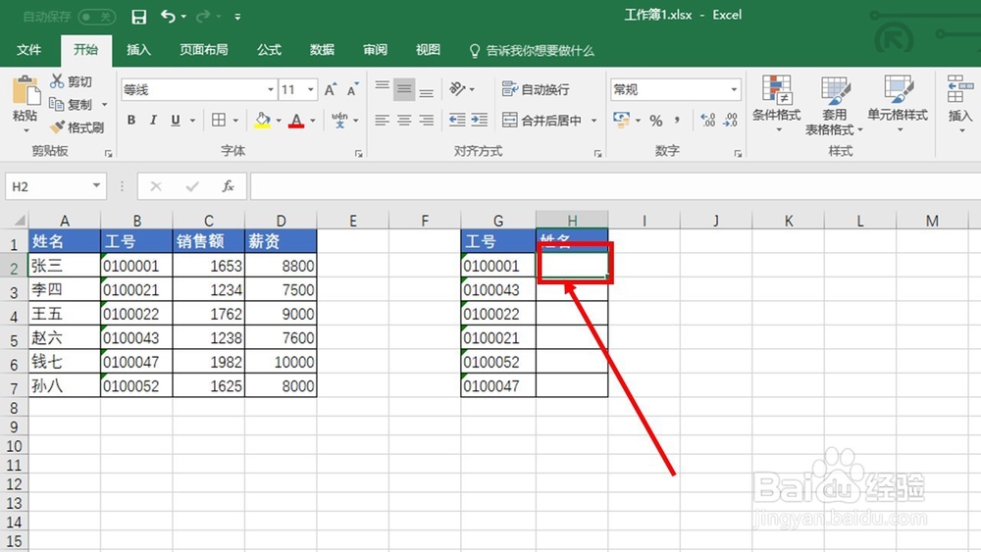Apply the red font color
The height and width of the screenshot is (552, 981).
click(x=296, y=120)
